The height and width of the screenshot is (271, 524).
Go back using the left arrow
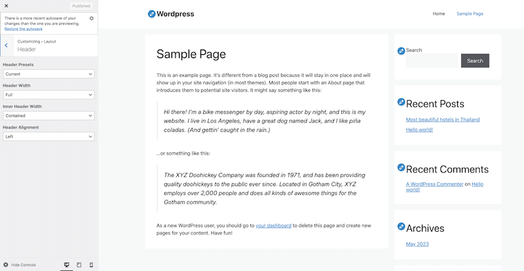pos(6,46)
